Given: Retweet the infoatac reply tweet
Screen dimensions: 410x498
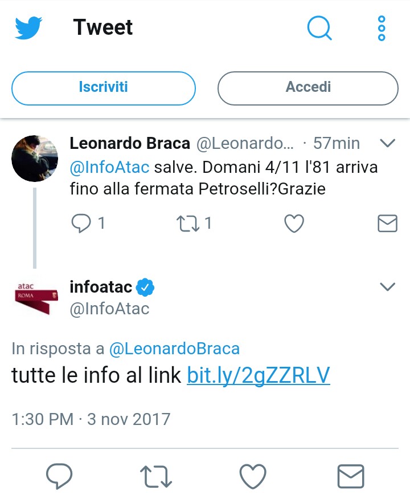Looking at the screenshot, I should (x=156, y=476).
